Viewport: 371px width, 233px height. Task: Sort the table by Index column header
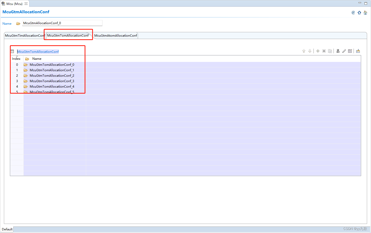coord(16,59)
